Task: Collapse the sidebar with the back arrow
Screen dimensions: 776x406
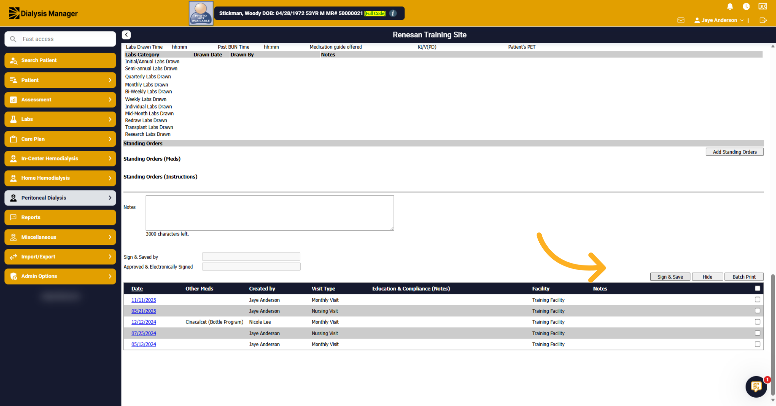Action: click(126, 35)
